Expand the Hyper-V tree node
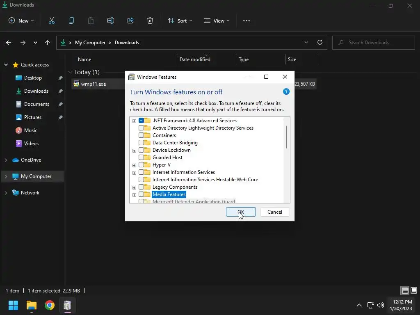 point(134,165)
